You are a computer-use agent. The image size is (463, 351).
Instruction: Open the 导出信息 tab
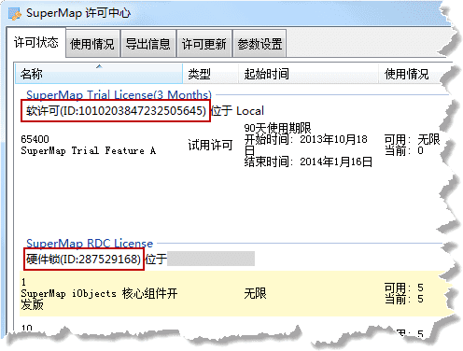[148, 44]
